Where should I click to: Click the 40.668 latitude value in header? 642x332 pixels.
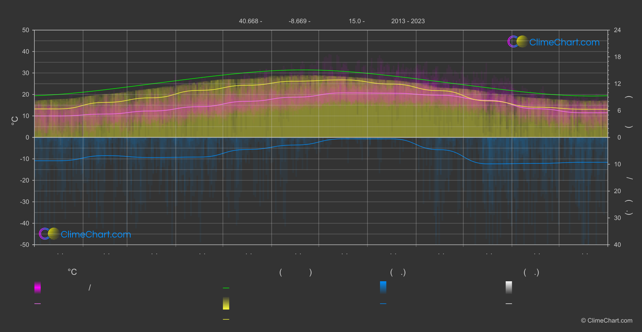click(x=249, y=21)
